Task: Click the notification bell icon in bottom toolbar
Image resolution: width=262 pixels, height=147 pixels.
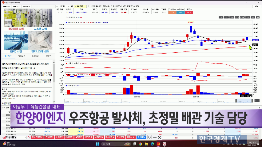Action: (149, 138)
